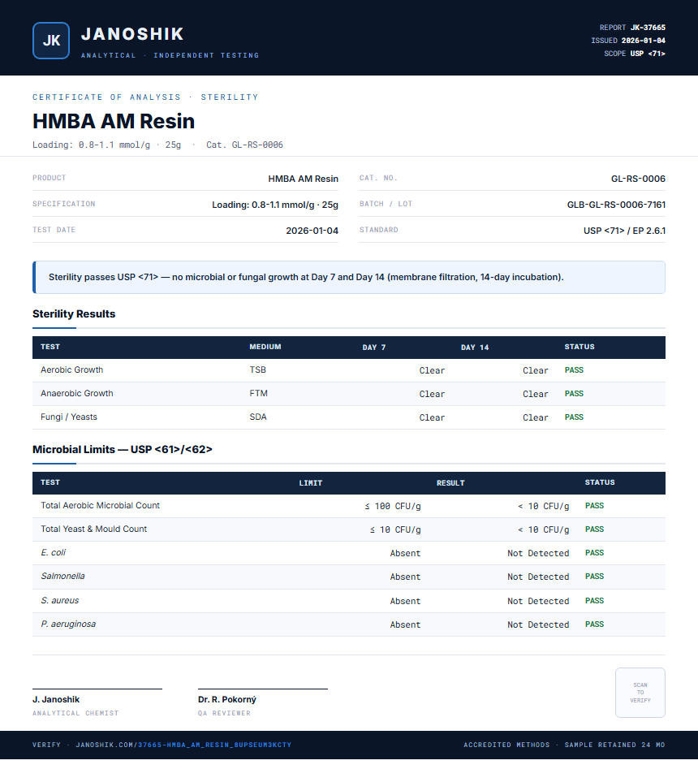Click PASS status for Fungi / Yeasts
Image resolution: width=698 pixels, height=782 pixels.
(574, 417)
